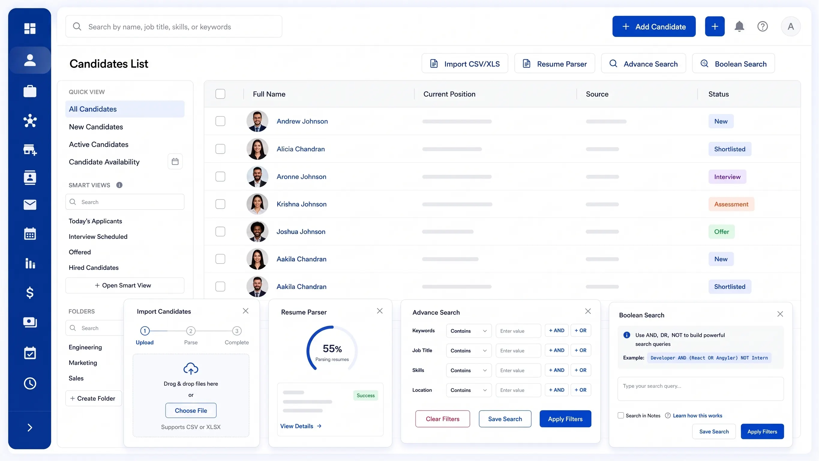Click the info icon next to Smart Views
This screenshot has width=819, height=461.
tap(119, 185)
